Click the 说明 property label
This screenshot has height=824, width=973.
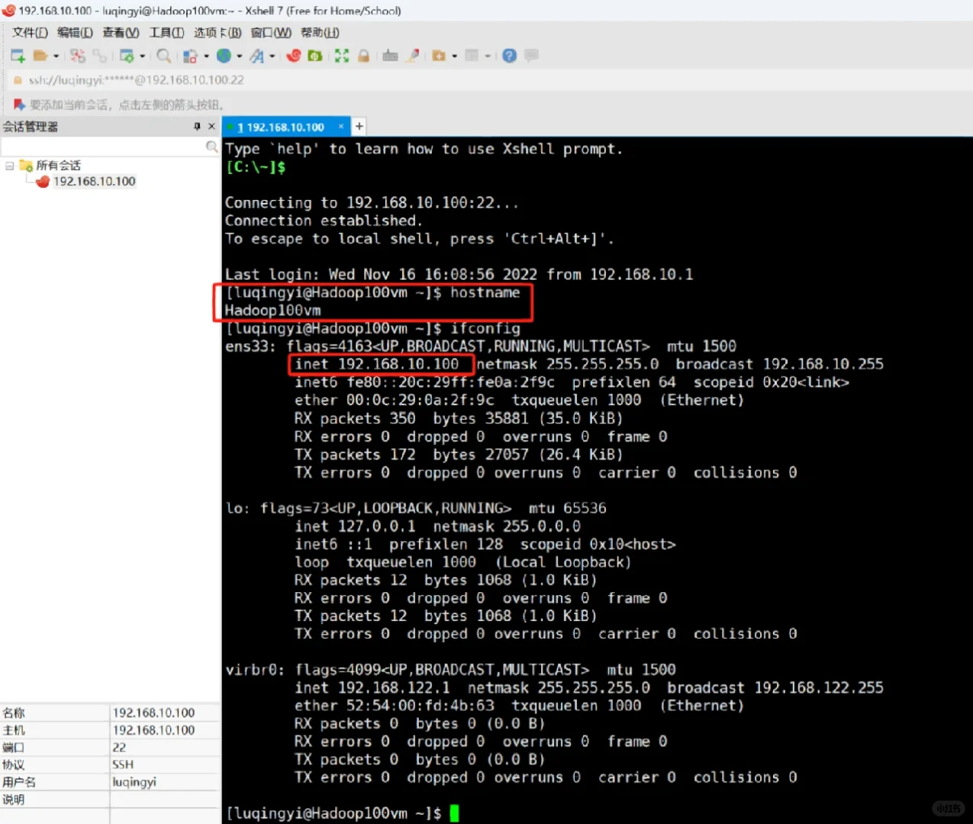[x=14, y=800]
